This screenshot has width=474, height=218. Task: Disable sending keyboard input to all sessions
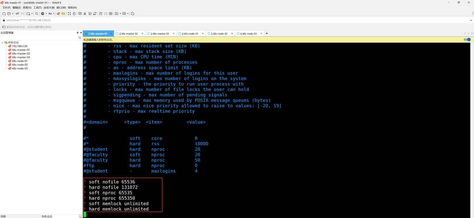(467, 40)
